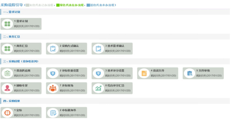Click the notepad-pencil icon for 中标通知书

[x=53, y=113]
